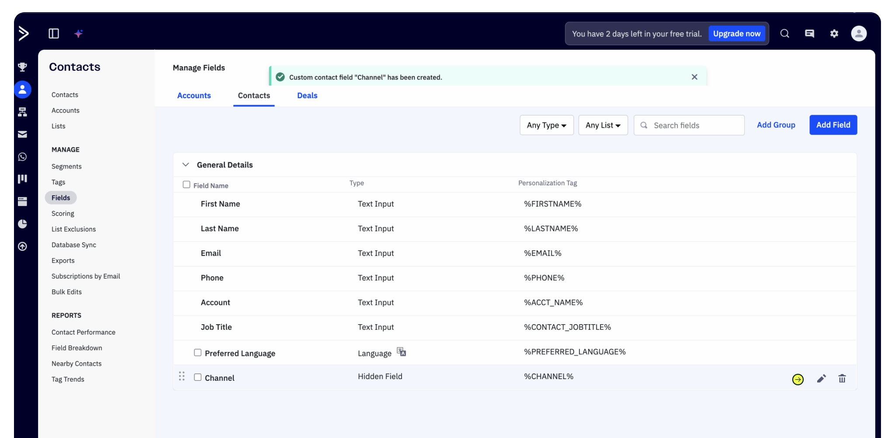This screenshot has width=895, height=438.
Task: Open the trophy icon in left rail
Action: click(23, 67)
